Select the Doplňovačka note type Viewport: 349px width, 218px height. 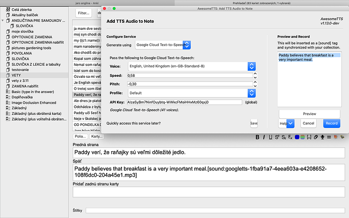pyautogui.click(x=22, y=97)
